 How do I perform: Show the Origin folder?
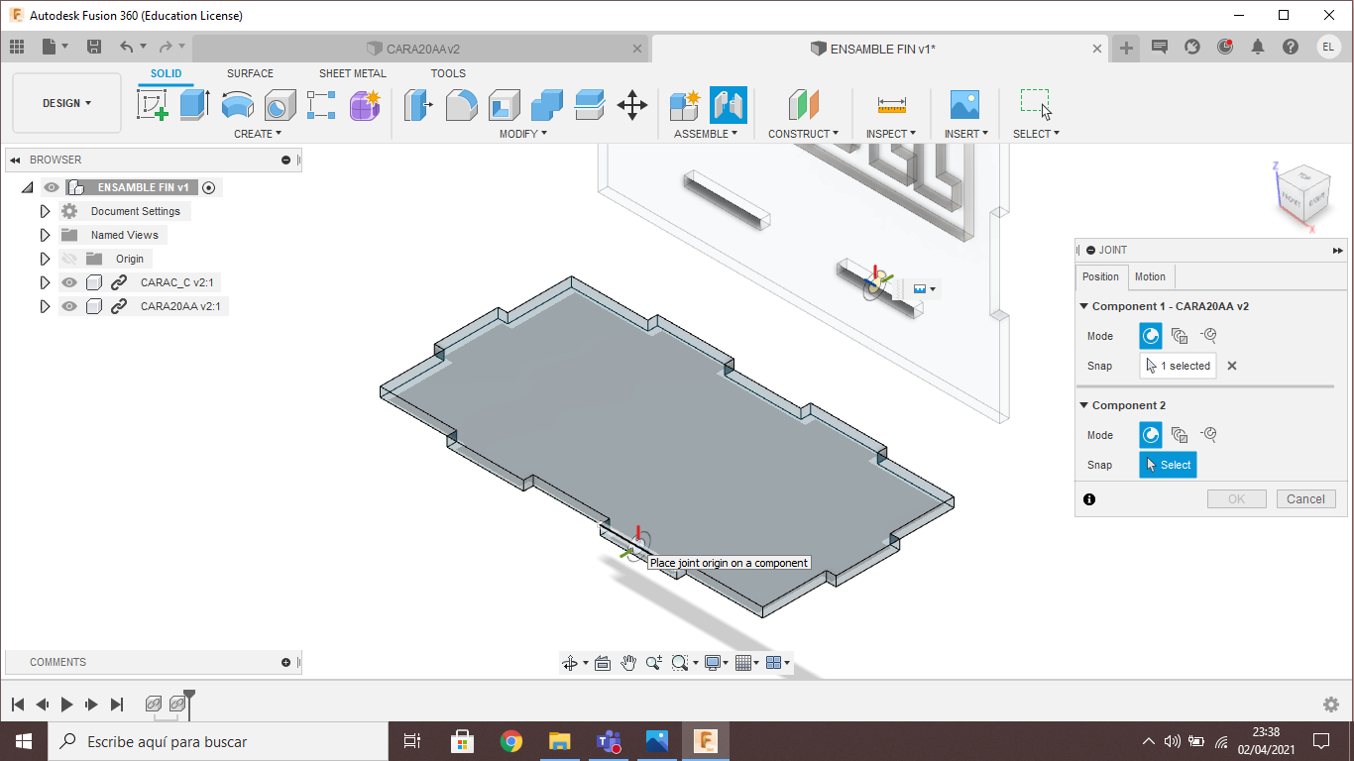(x=69, y=259)
